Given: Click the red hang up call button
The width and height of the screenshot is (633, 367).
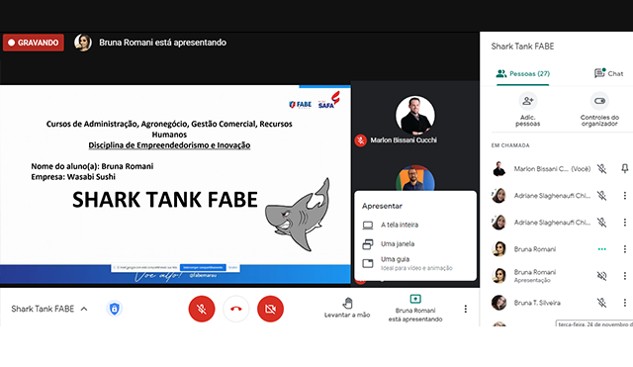Looking at the screenshot, I should [x=236, y=309].
